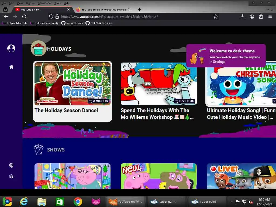Open the Downloads panel icon

pos(242,16)
